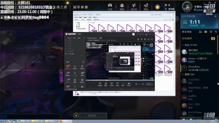
Task: Toggle the microphone icon in streaming bar
Action: click(x=123, y=84)
